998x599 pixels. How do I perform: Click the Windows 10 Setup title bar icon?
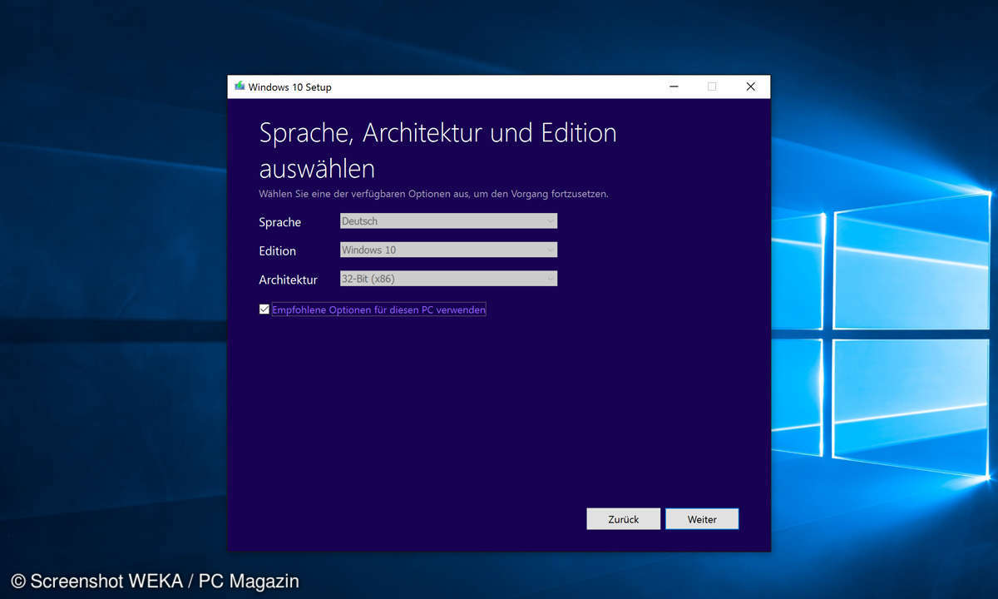(240, 87)
